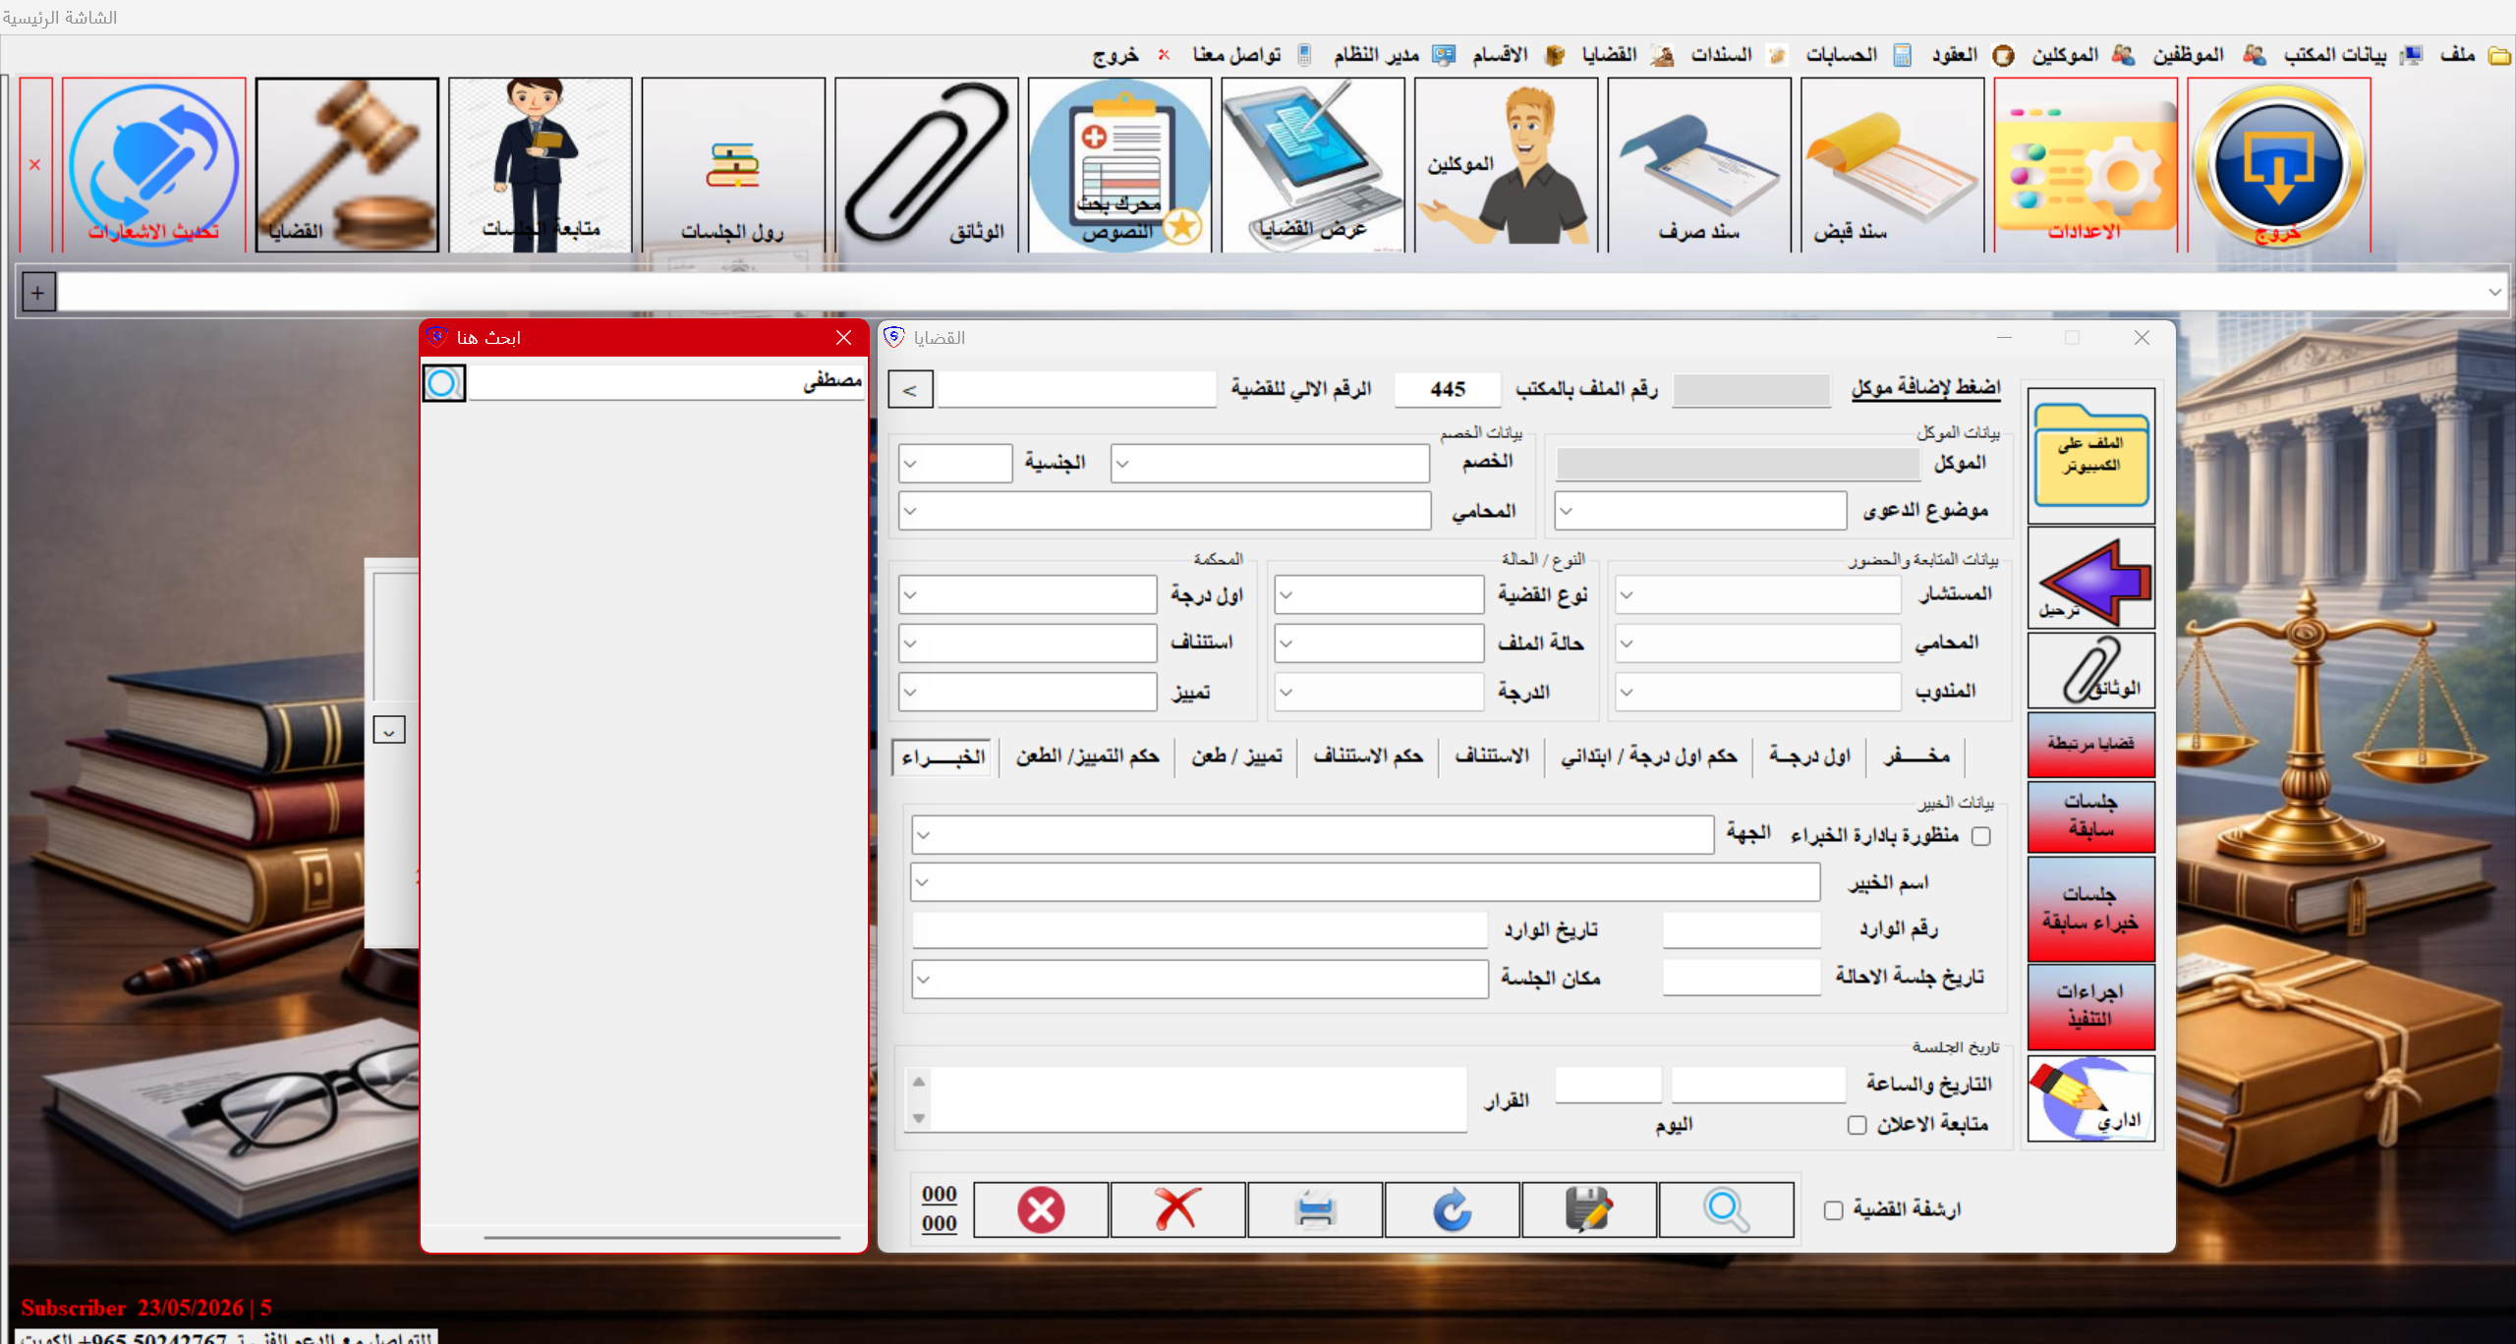Viewport: 2516px width, 1344px height.
Task: Click the large خروج exit tile
Action: coord(2279,165)
